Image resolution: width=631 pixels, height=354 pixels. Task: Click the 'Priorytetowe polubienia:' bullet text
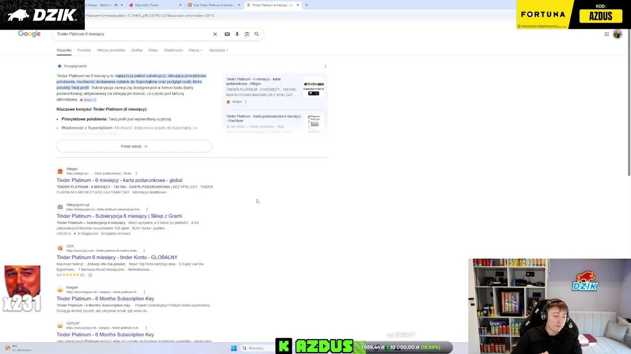click(x=84, y=119)
